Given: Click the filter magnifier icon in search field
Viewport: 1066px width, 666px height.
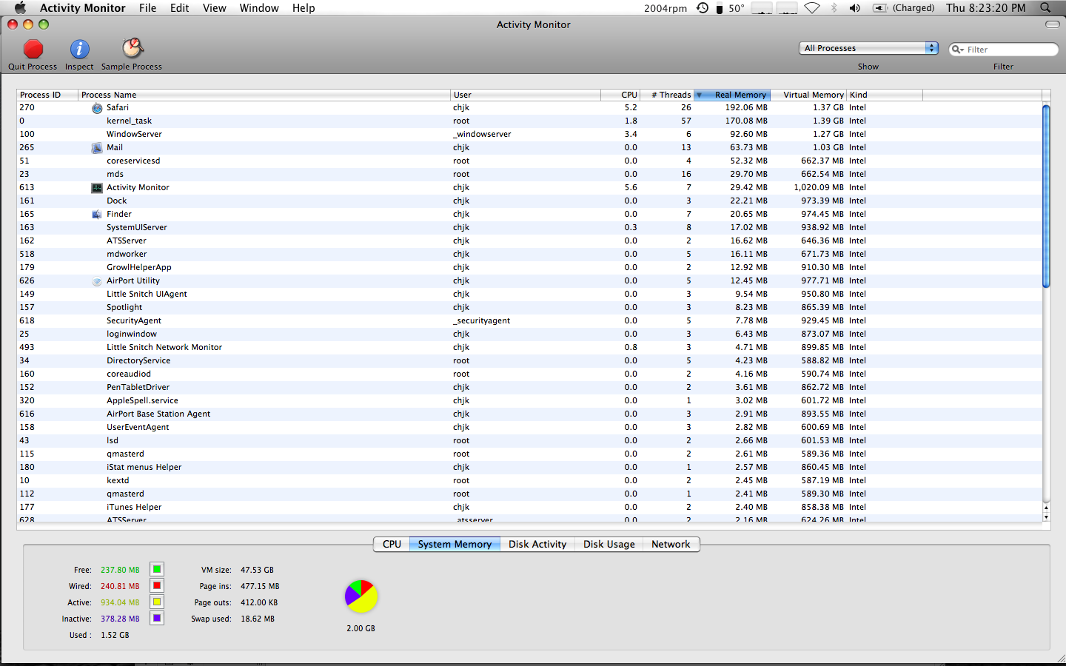Looking at the screenshot, I should (x=958, y=50).
